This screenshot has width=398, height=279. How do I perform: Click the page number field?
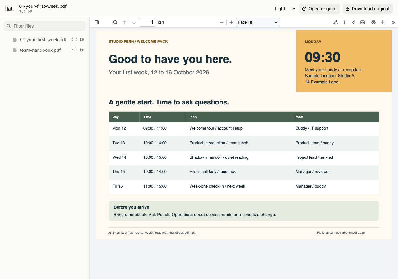click(147, 22)
